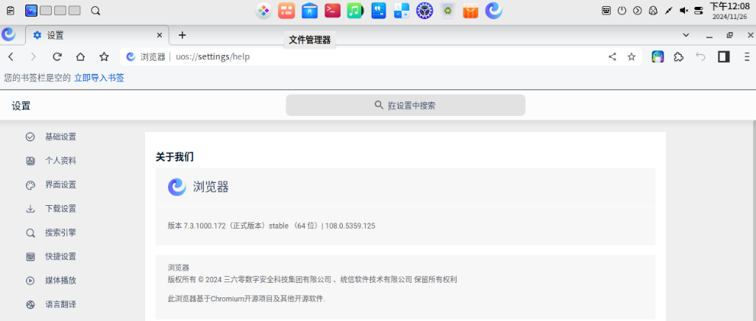Open the control center gear icon
Viewport: 756px width, 321px height.
coord(425,11)
